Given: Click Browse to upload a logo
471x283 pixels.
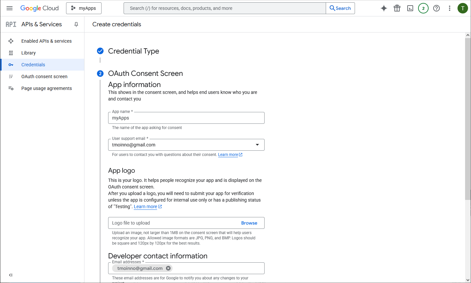Looking at the screenshot, I should tap(249, 223).
